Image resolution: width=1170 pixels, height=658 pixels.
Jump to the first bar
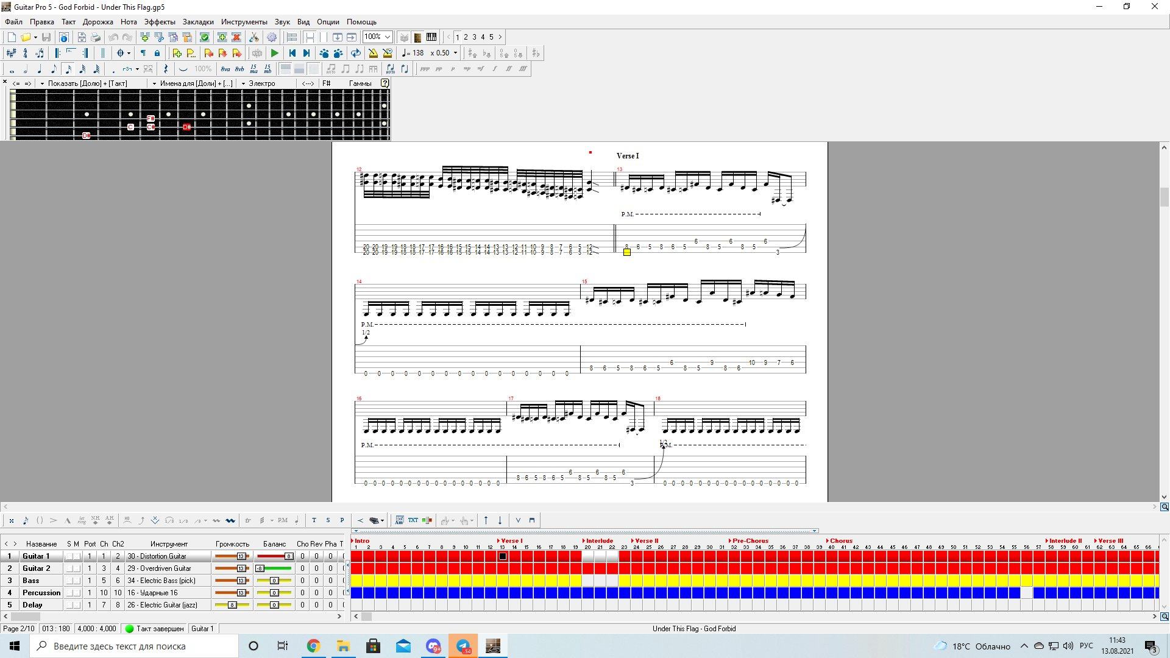pos(292,53)
